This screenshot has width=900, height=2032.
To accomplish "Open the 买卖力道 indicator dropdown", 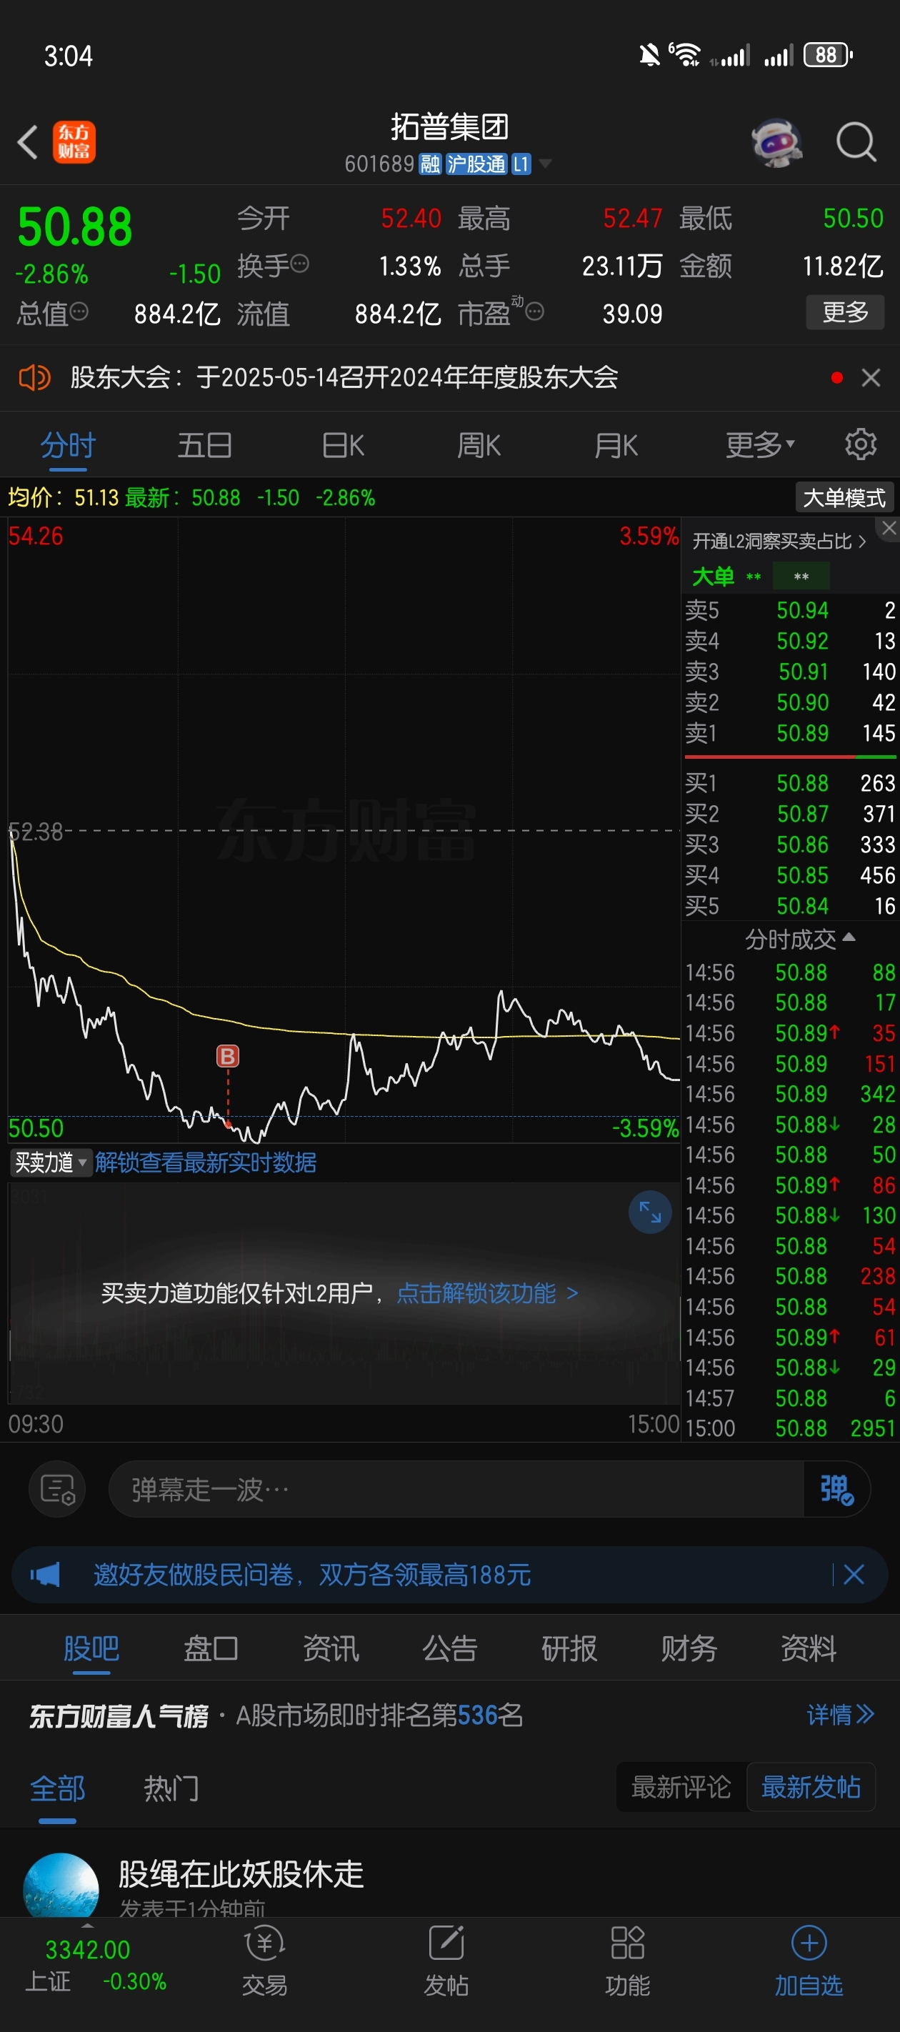I will coord(51,1162).
